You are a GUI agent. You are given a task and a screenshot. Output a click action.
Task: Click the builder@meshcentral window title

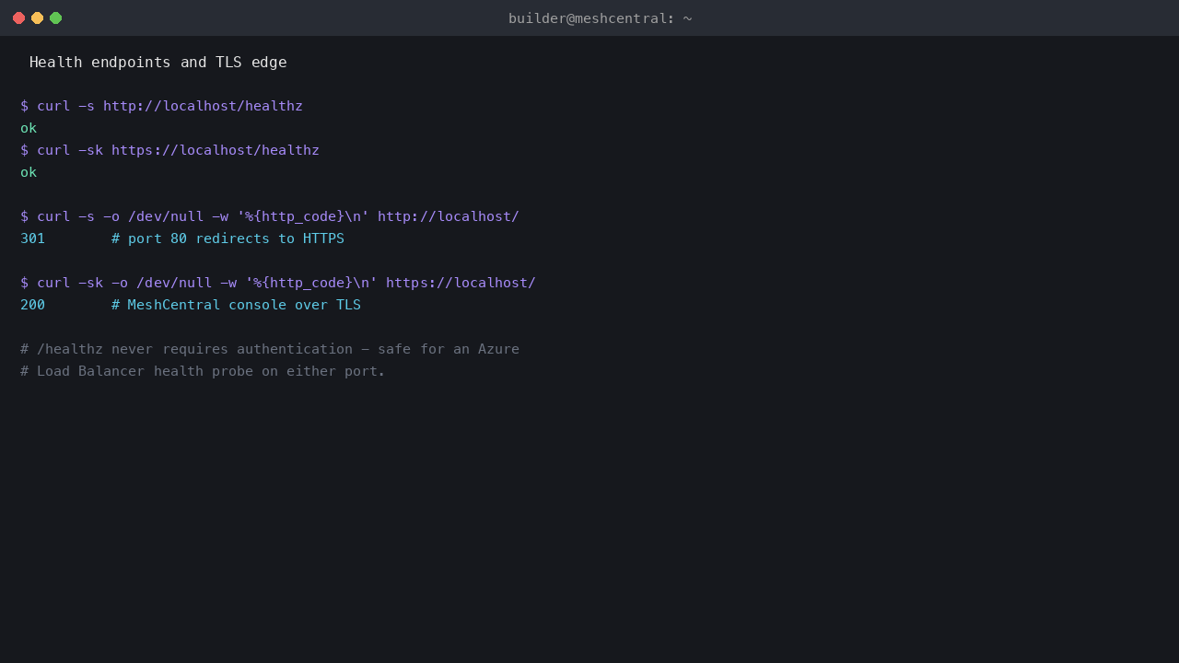pyautogui.click(x=600, y=18)
